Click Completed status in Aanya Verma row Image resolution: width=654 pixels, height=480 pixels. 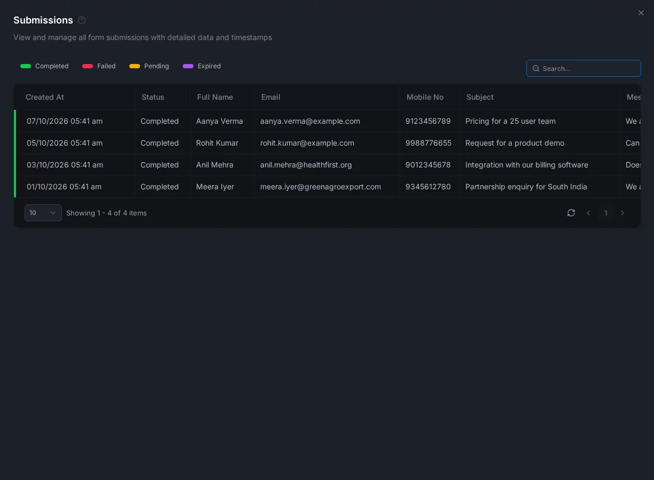(160, 121)
